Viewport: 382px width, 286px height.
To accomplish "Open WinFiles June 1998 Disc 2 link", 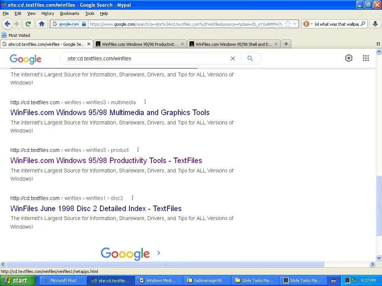I will (x=96, y=209).
